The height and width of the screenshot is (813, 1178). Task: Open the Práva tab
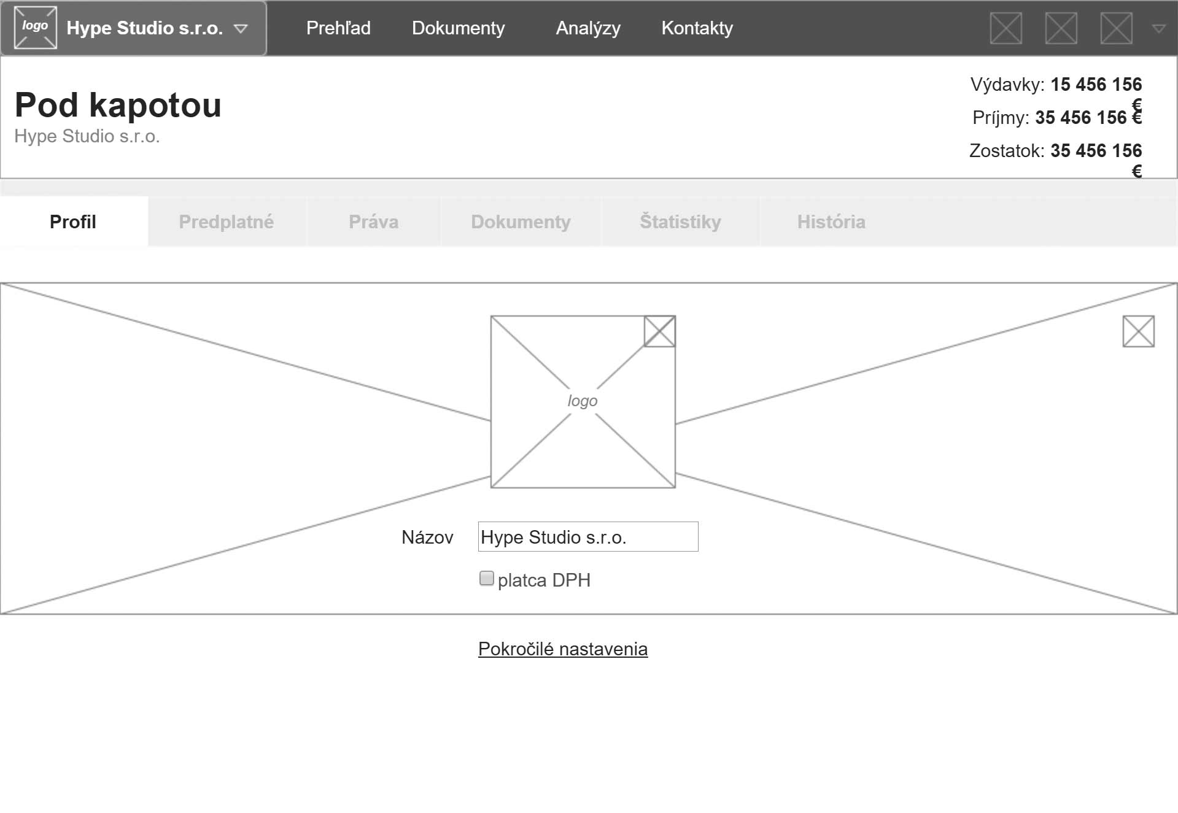pos(373,222)
